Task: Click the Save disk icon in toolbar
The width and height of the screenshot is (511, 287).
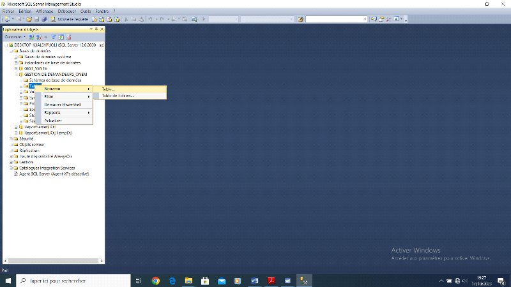Action: coord(37,19)
